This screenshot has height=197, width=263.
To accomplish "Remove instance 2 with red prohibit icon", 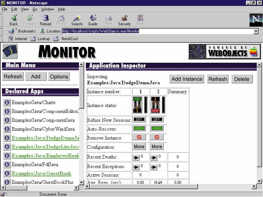I will [157, 137].
